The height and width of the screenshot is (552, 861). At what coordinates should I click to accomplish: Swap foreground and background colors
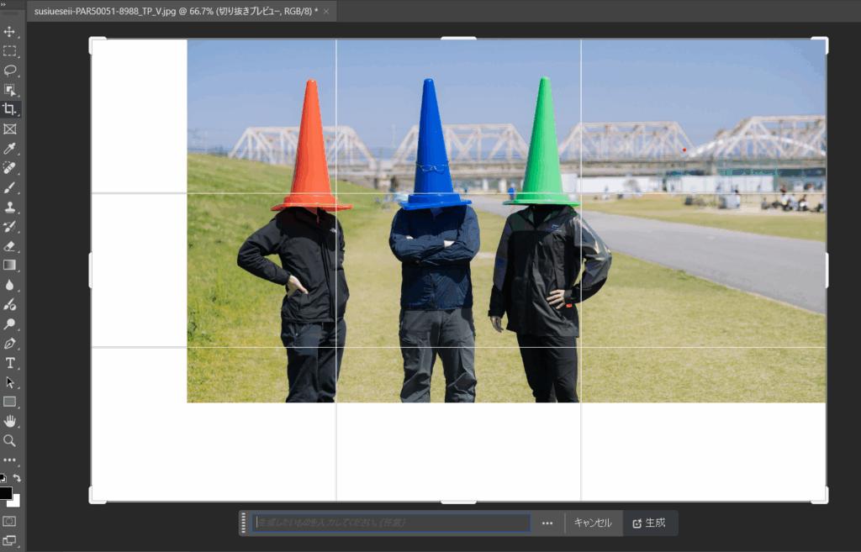click(x=17, y=478)
